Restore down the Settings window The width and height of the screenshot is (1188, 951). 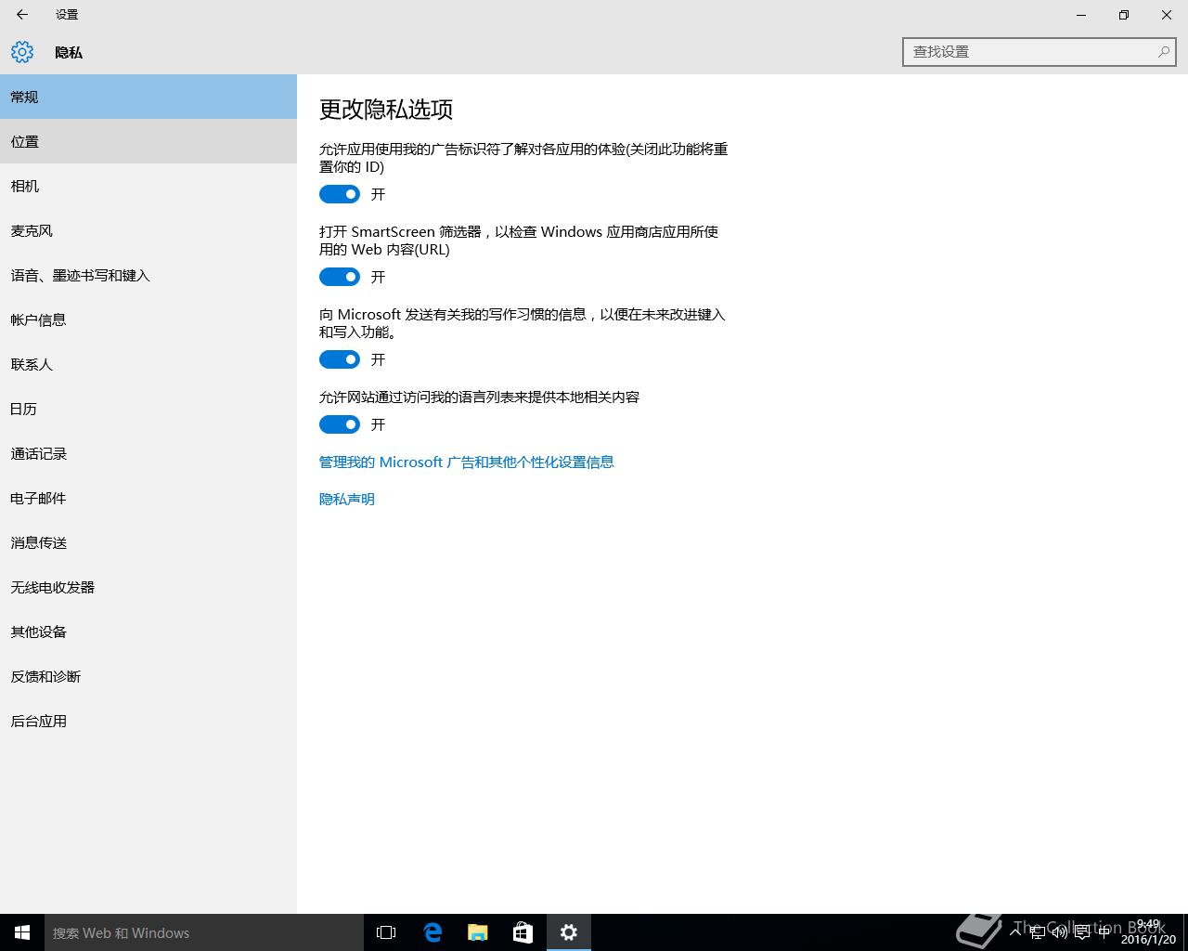click(x=1124, y=15)
